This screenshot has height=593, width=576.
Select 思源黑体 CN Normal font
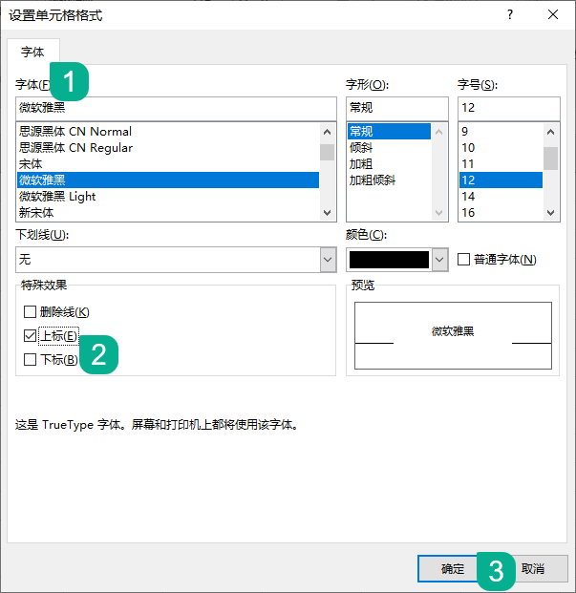(168, 131)
